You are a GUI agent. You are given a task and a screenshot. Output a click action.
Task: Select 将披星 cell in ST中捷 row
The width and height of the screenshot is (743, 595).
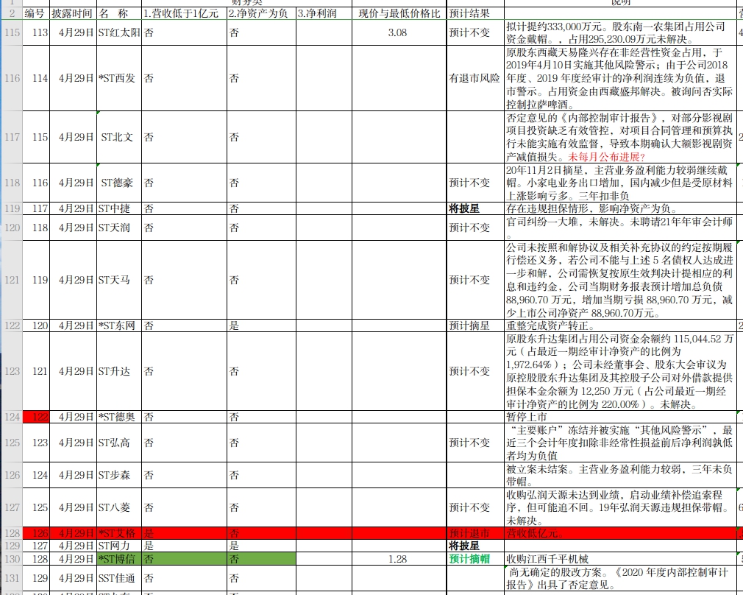475,208
